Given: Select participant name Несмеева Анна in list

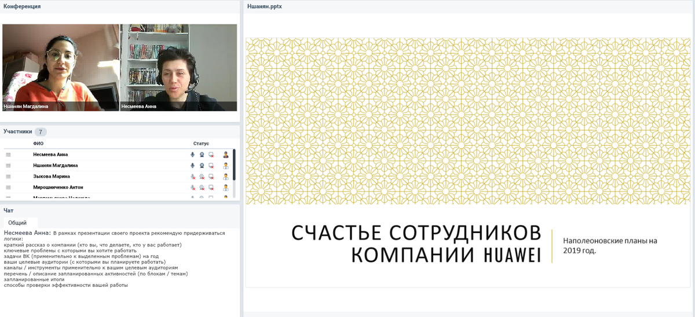Looking at the screenshot, I should click(50, 154).
